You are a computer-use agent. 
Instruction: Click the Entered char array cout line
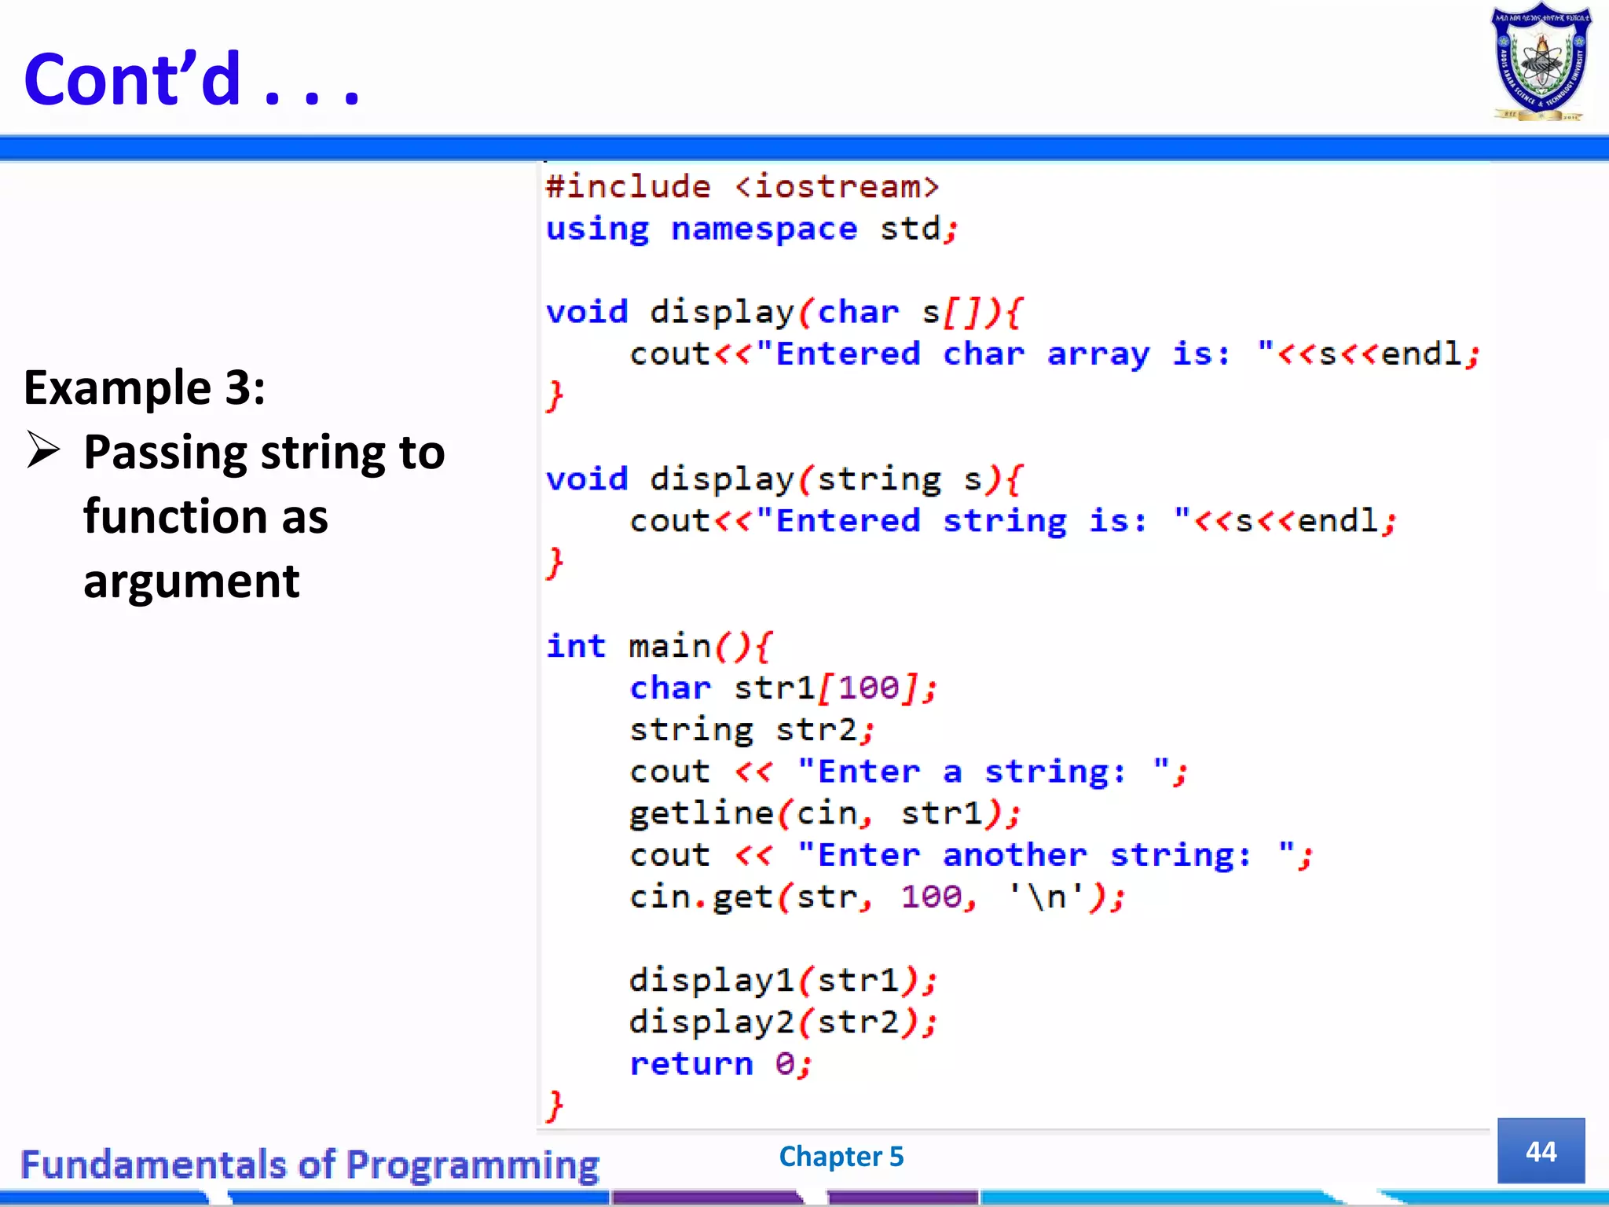tap(1053, 354)
